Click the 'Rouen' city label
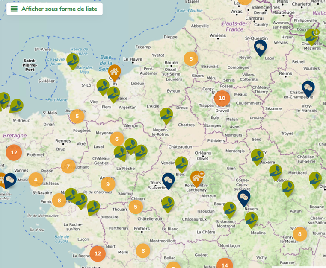 click(x=171, y=63)
